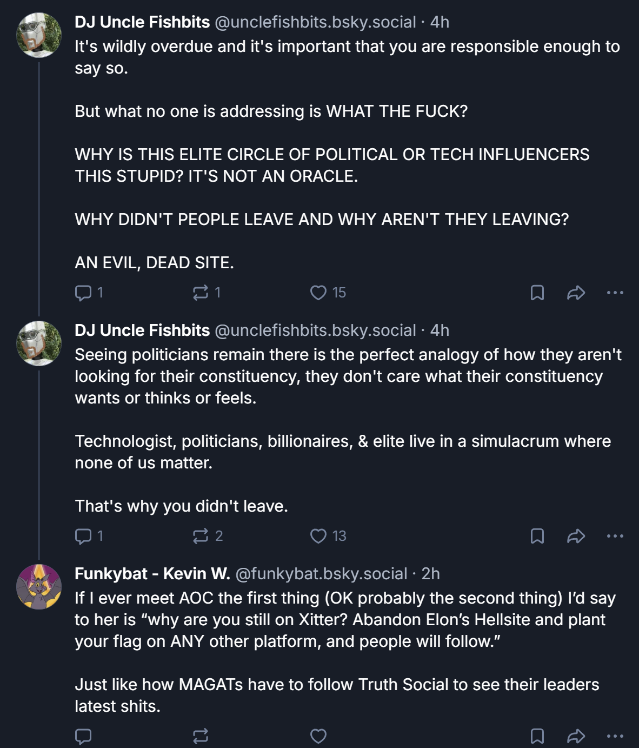Open the @funkybat.bsky.social handle link
Viewport: 639px width, 748px height.
pyautogui.click(x=321, y=573)
